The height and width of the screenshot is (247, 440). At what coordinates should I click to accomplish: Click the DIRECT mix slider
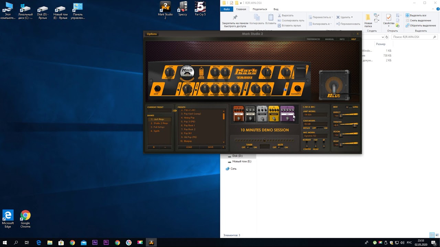[349, 115]
